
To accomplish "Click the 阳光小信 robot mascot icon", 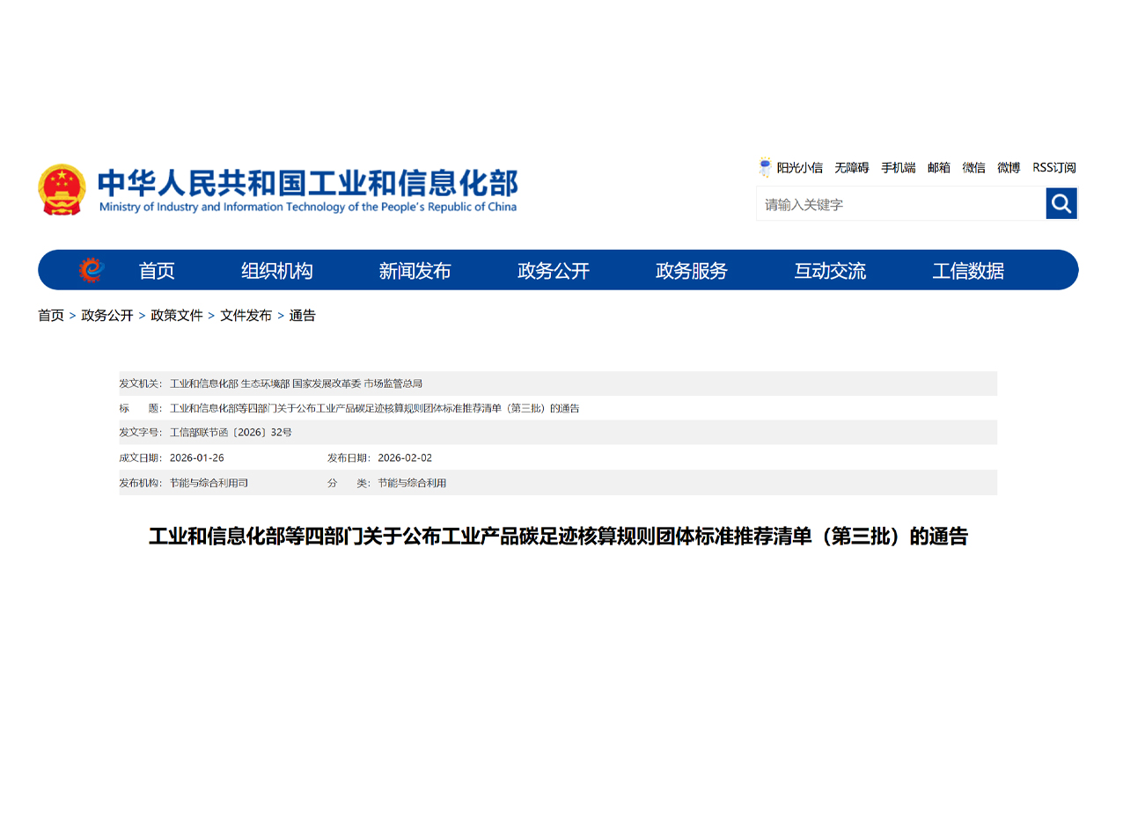I will (765, 167).
